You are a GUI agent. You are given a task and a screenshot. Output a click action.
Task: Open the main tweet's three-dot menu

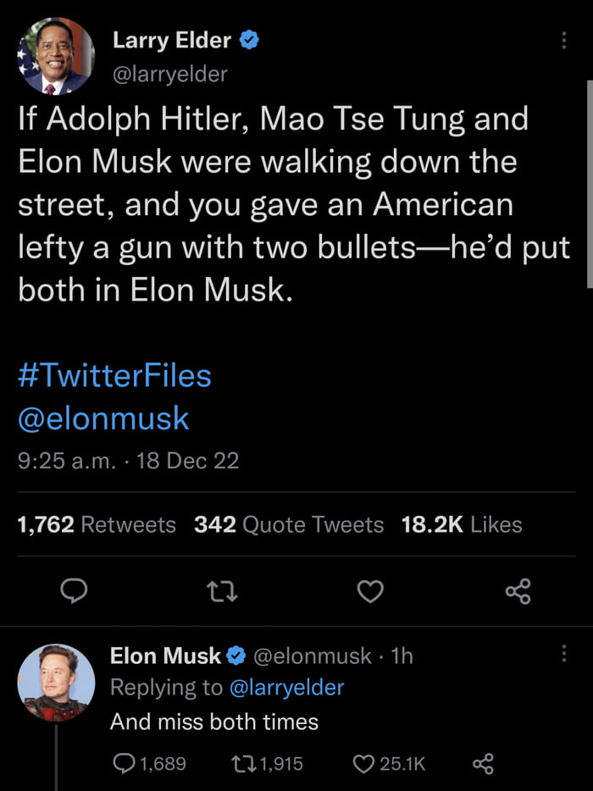tap(563, 41)
